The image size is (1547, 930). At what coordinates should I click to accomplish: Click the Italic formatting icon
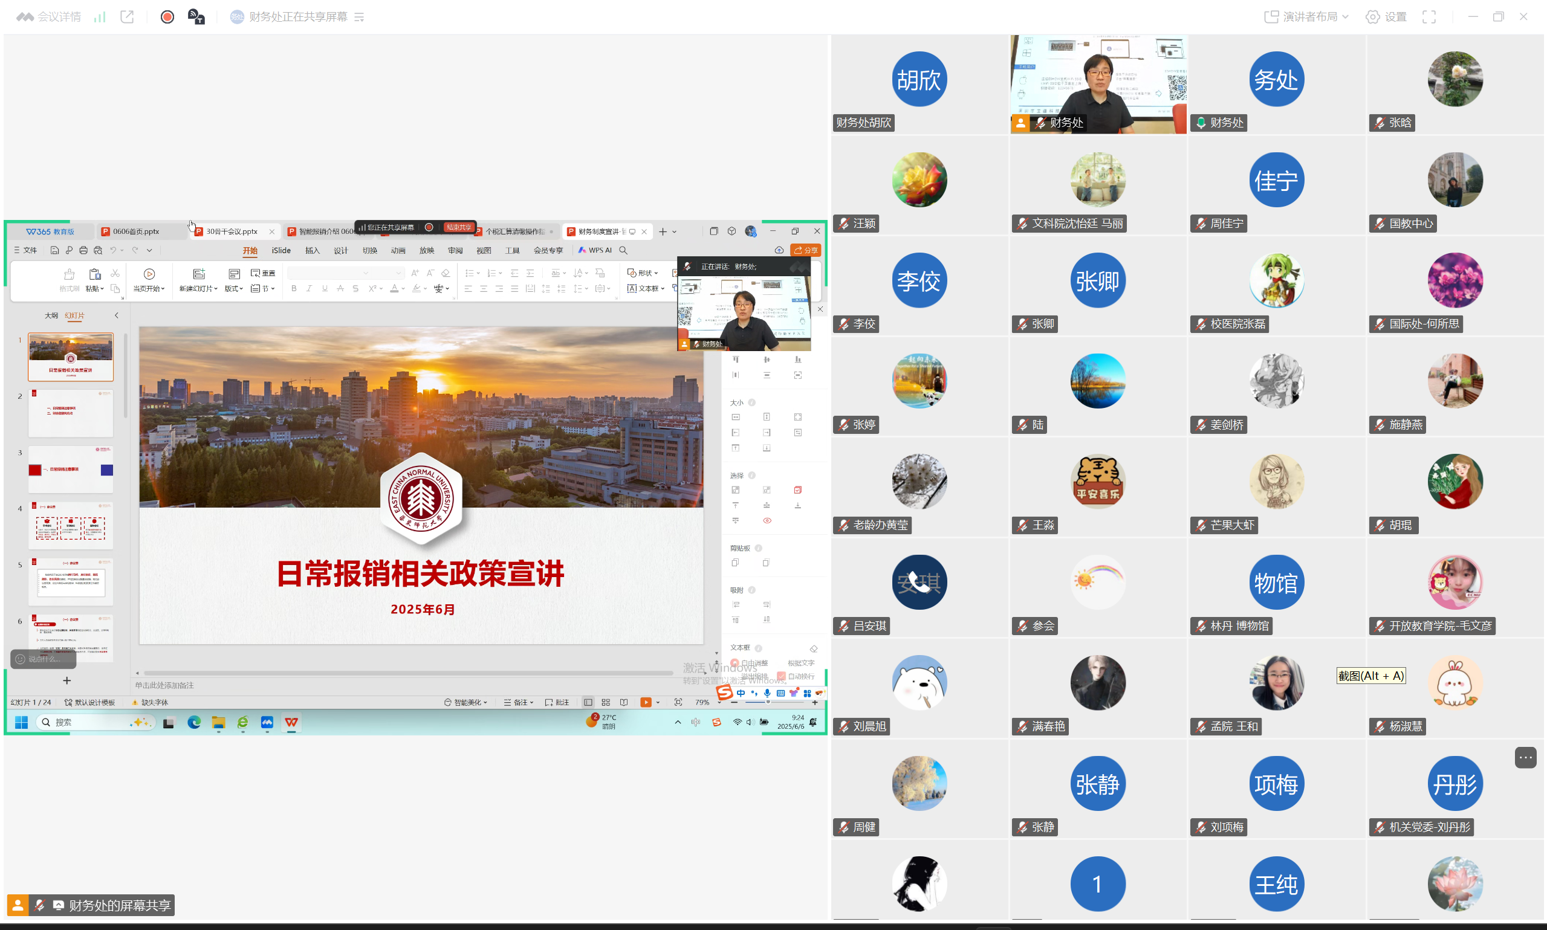[x=309, y=288]
